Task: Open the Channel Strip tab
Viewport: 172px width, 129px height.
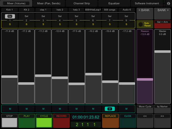Action: (x=81, y=3)
